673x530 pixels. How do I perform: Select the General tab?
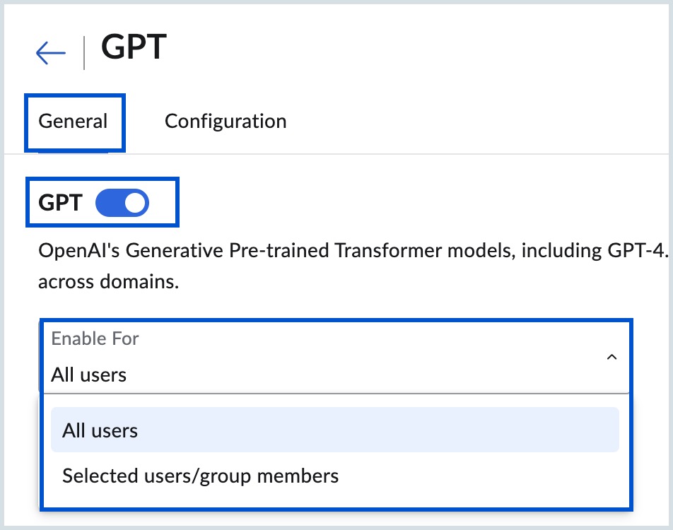tap(74, 121)
